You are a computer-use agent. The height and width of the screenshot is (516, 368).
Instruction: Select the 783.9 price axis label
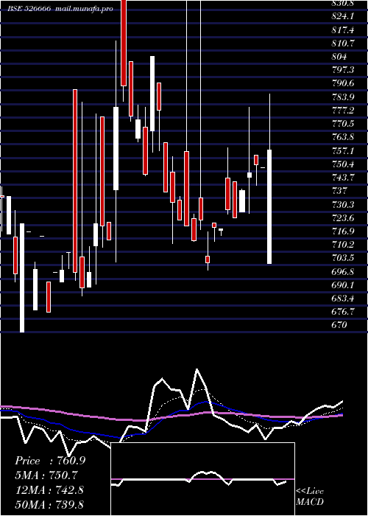pyautogui.click(x=343, y=97)
